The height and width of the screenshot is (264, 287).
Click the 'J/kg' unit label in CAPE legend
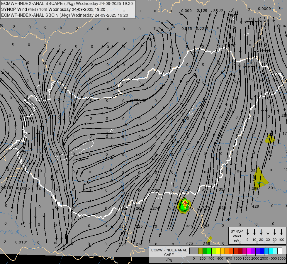tap(169, 260)
